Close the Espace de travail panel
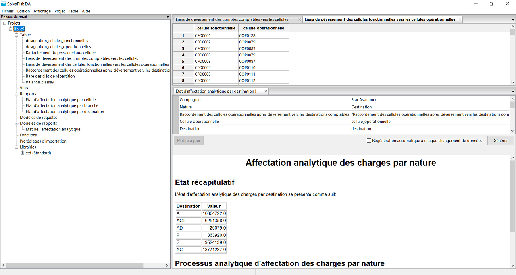Image resolution: width=516 pixels, height=275 pixels. pyautogui.click(x=168, y=17)
